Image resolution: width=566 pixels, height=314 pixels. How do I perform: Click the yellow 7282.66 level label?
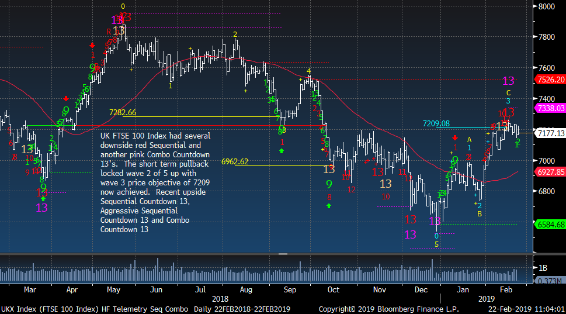tap(123, 112)
